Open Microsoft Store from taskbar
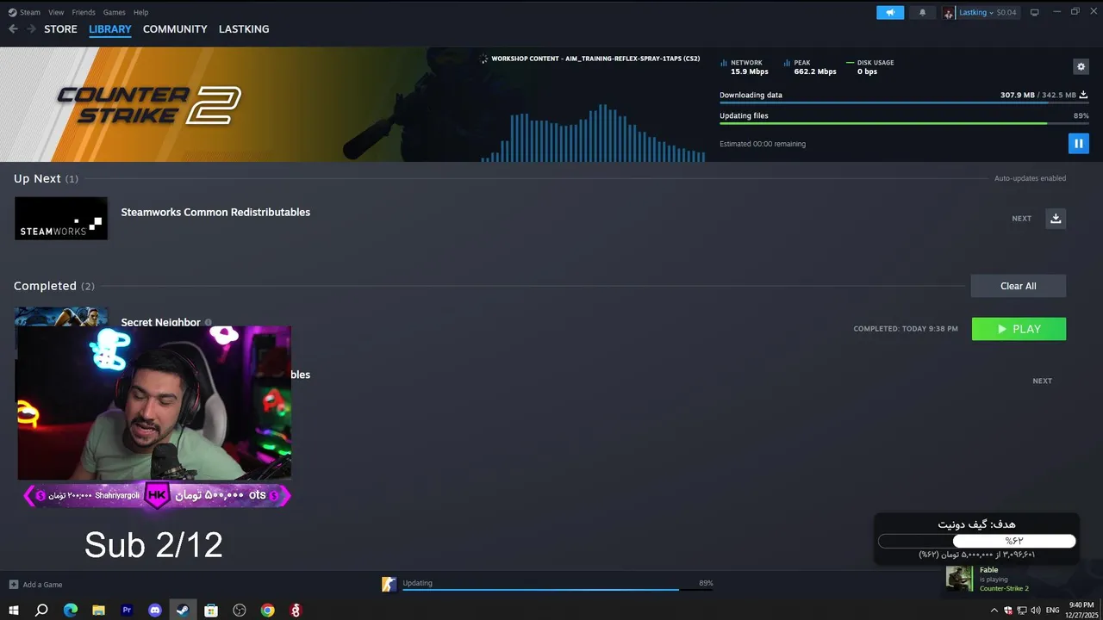Viewport: 1103px width, 620px height. pos(211,611)
